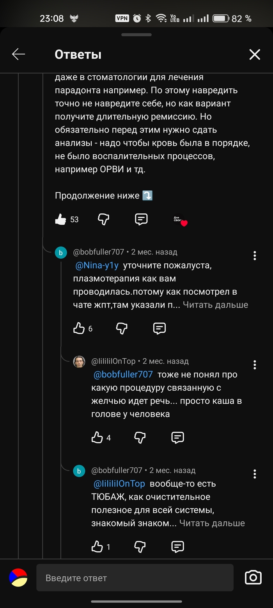This screenshot has width=273, height=608.
Task: Expand 'Читать дальше' on the ТЮБАЖ comment
Action: pos(212,523)
